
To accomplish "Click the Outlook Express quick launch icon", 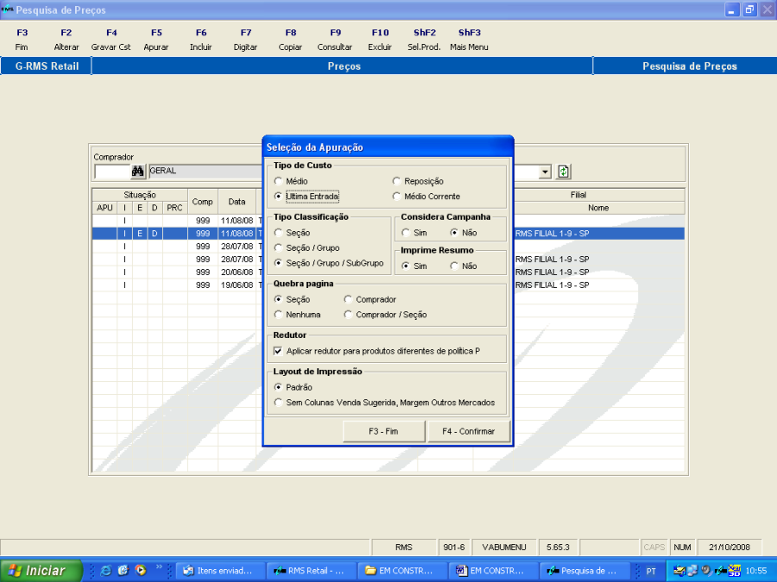I will coord(123,571).
